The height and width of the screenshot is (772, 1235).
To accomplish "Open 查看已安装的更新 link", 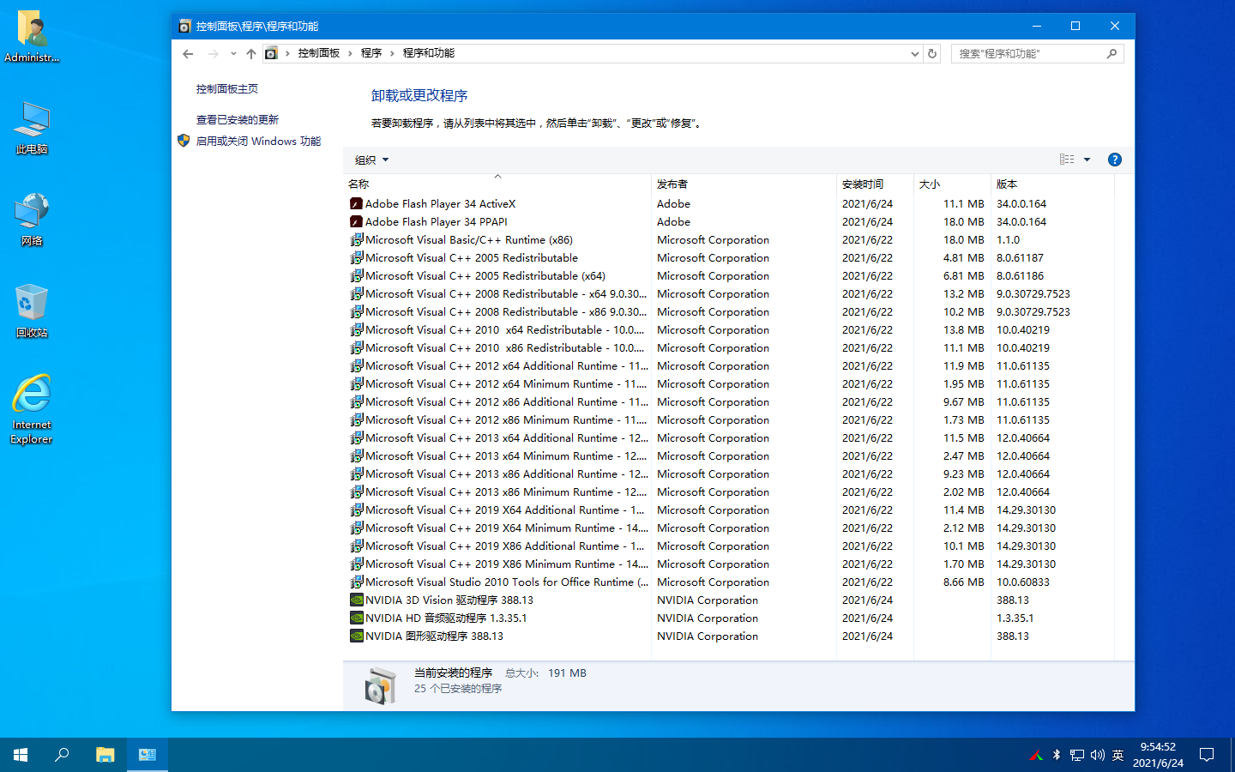I will point(237,120).
